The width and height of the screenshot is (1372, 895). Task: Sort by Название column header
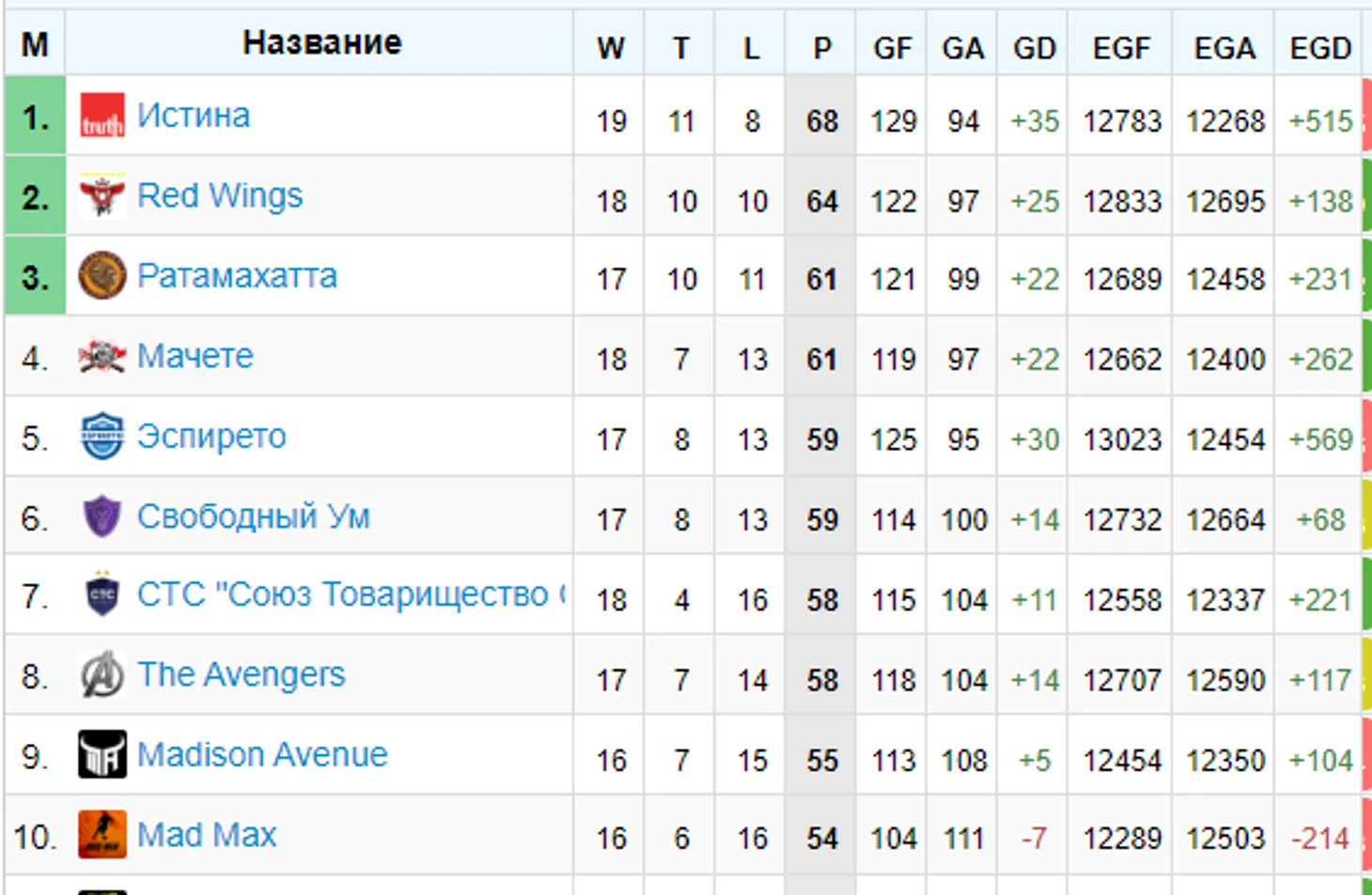point(321,42)
